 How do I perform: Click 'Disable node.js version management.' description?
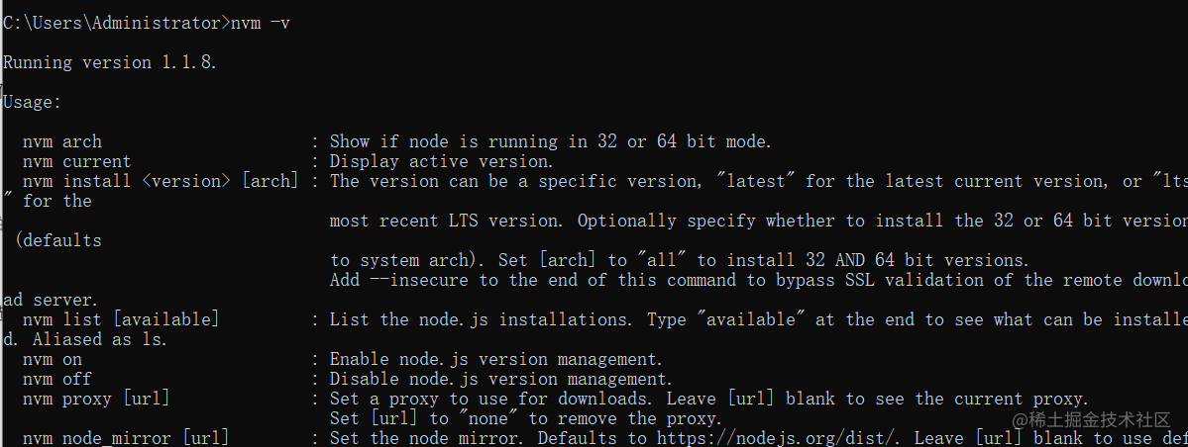tap(501, 378)
